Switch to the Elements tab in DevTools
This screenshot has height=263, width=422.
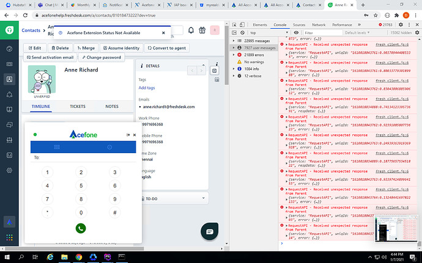(x=260, y=25)
